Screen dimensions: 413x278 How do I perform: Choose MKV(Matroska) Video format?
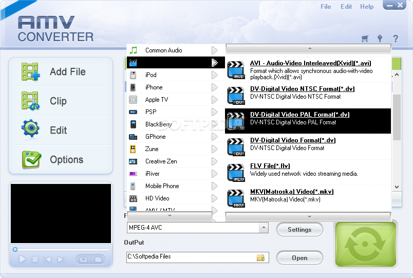308,198
